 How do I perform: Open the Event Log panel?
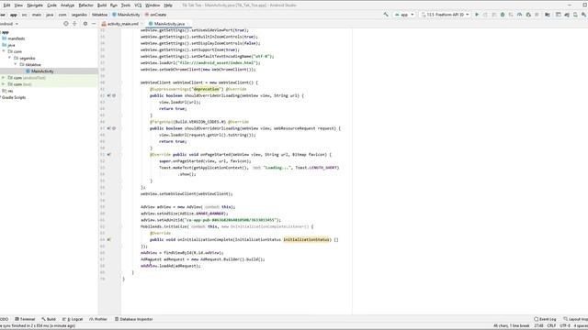pos(545,319)
